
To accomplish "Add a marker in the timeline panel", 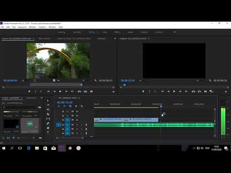I will tap(76, 106).
